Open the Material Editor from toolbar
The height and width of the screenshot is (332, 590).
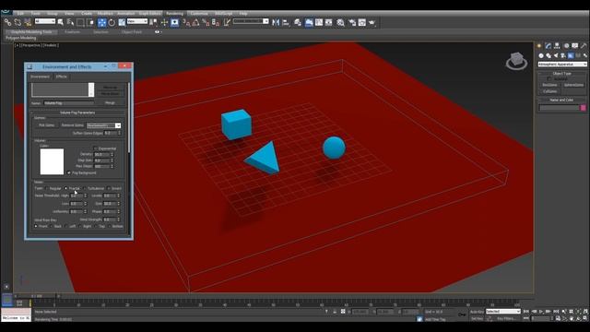pos(340,22)
